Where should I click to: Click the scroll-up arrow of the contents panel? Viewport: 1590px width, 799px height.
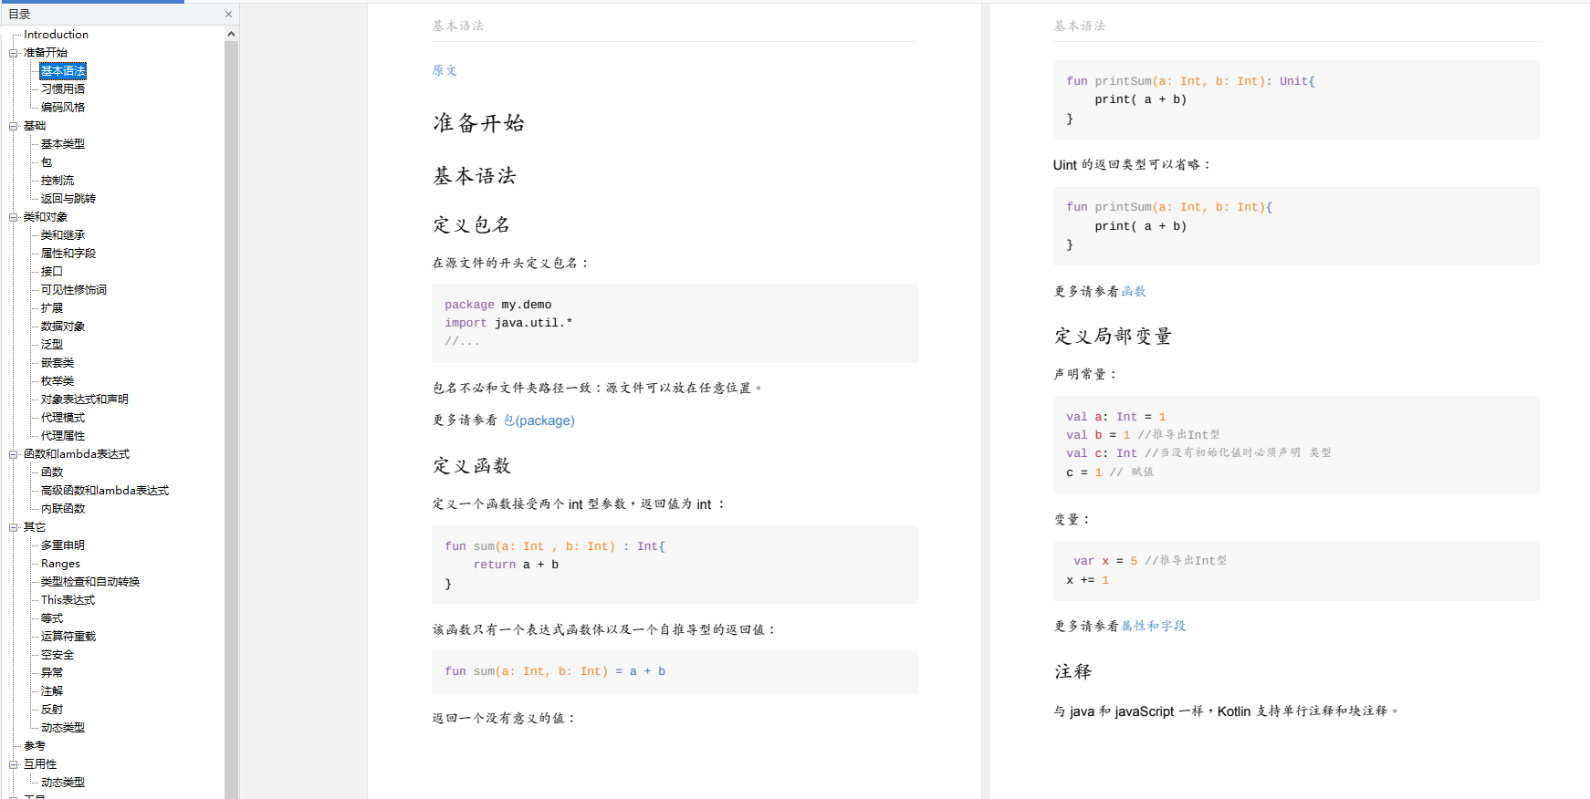231,34
